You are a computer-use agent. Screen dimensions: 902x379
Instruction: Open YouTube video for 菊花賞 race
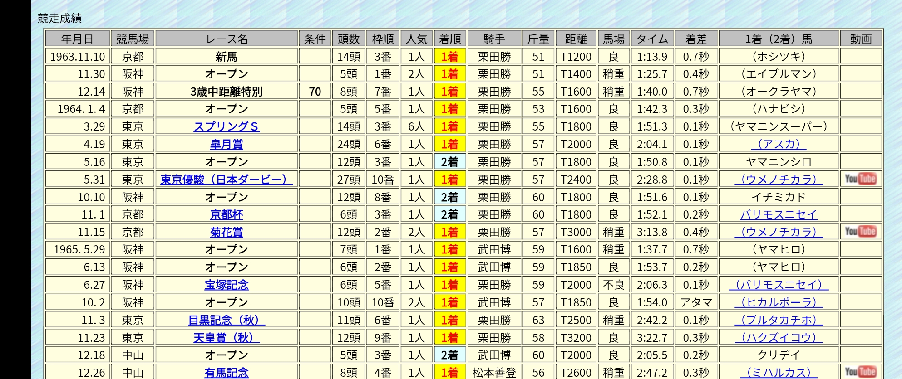[x=860, y=232]
